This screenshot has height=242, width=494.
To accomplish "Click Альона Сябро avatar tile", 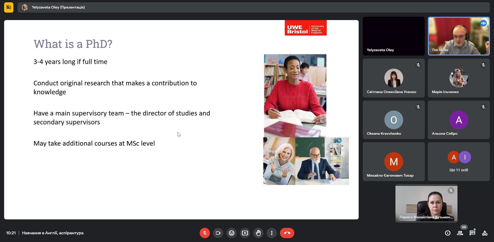I will 459,120.
